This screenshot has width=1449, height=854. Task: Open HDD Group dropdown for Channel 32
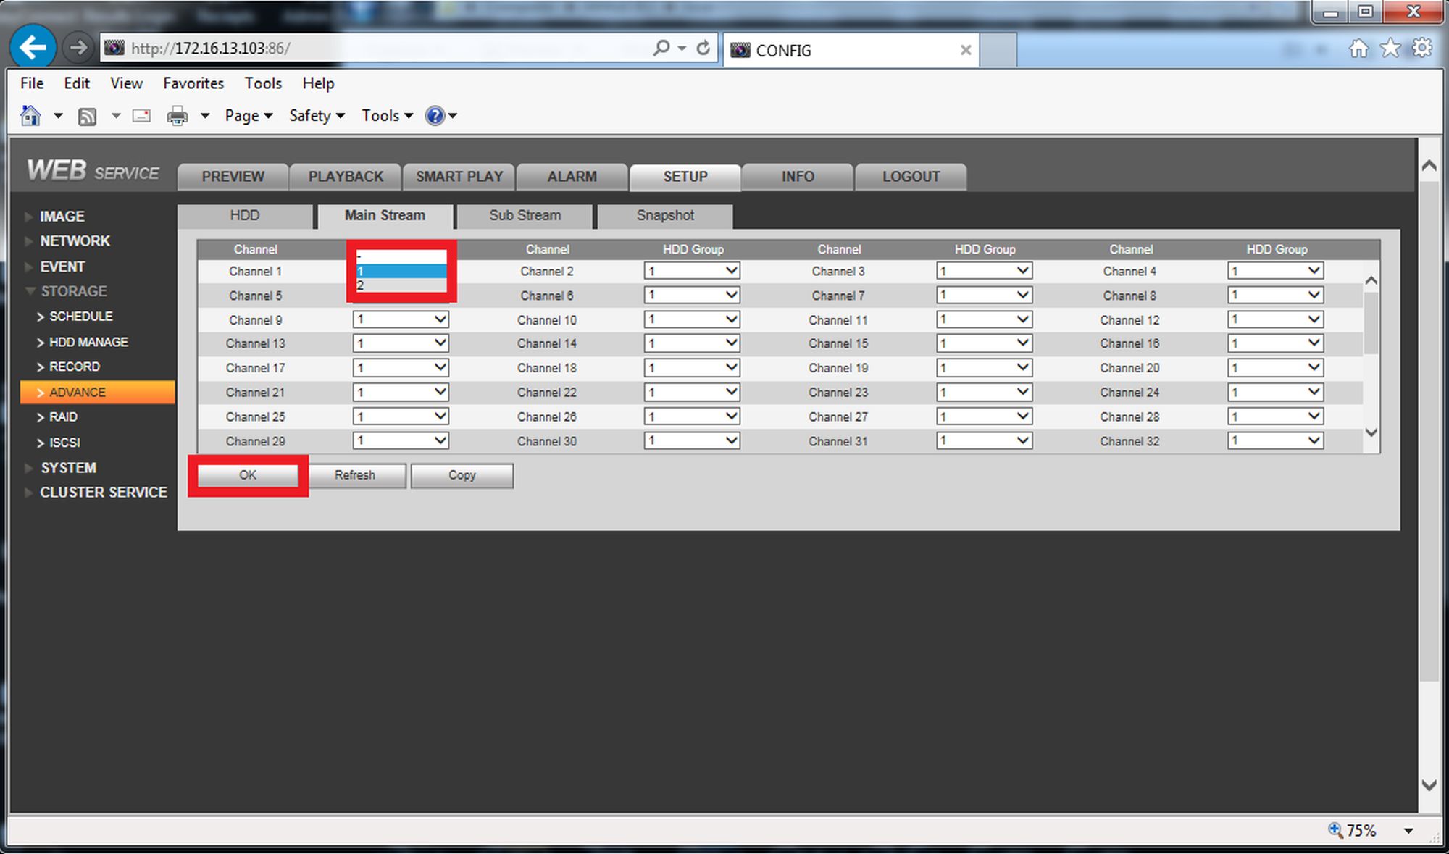point(1276,440)
